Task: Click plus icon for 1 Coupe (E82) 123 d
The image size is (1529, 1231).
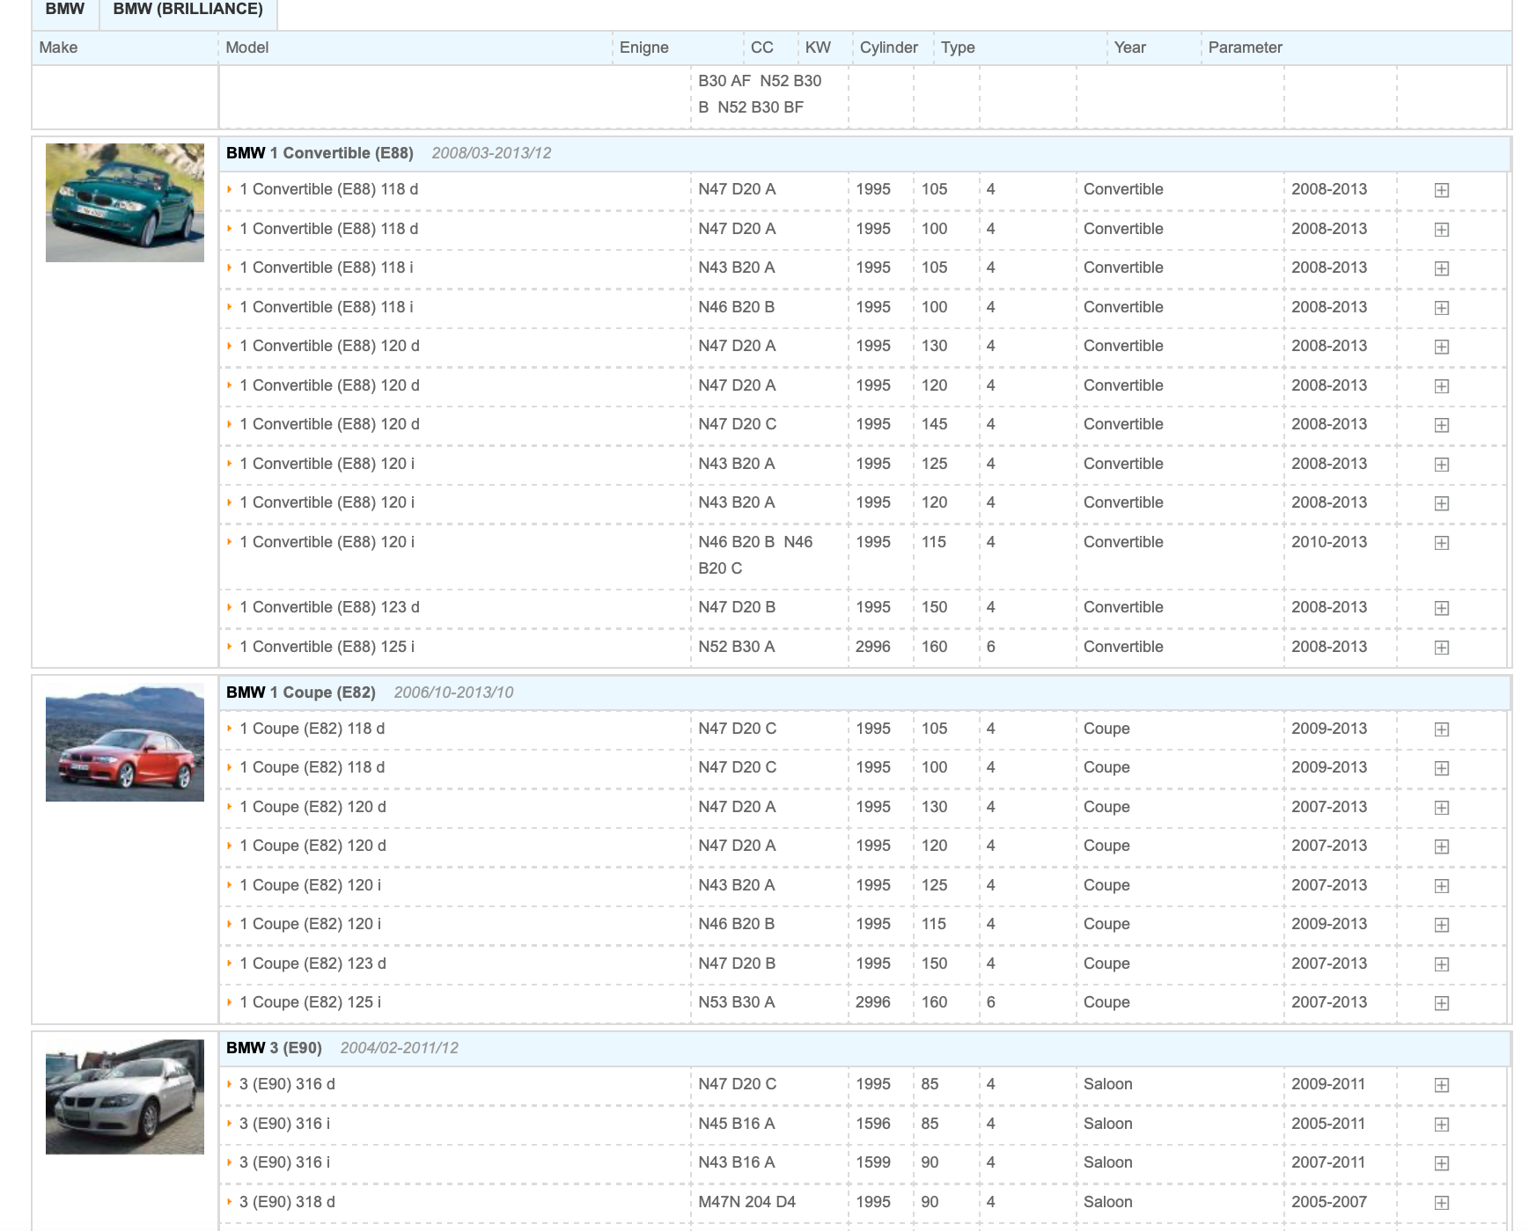Action: click(x=1441, y=964)
